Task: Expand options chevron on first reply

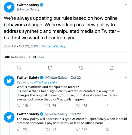Action: coord(126,78)
